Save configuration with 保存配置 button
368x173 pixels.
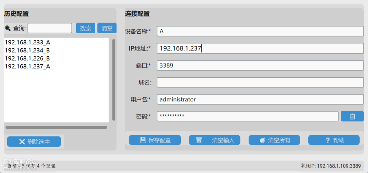pyautogui.click(x=155, y=140)
